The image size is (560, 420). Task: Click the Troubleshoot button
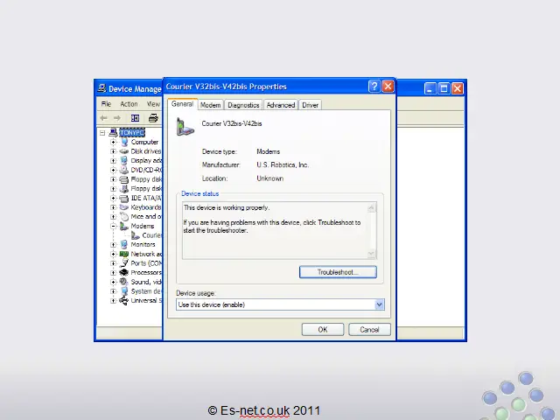point(338,272)
